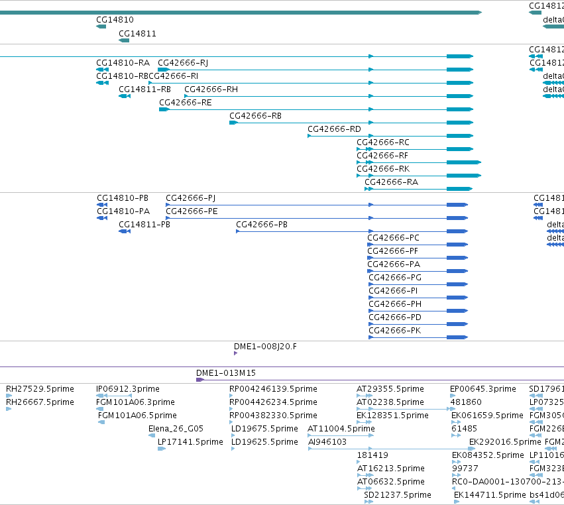Select LD19625.5prime EST

264,443
